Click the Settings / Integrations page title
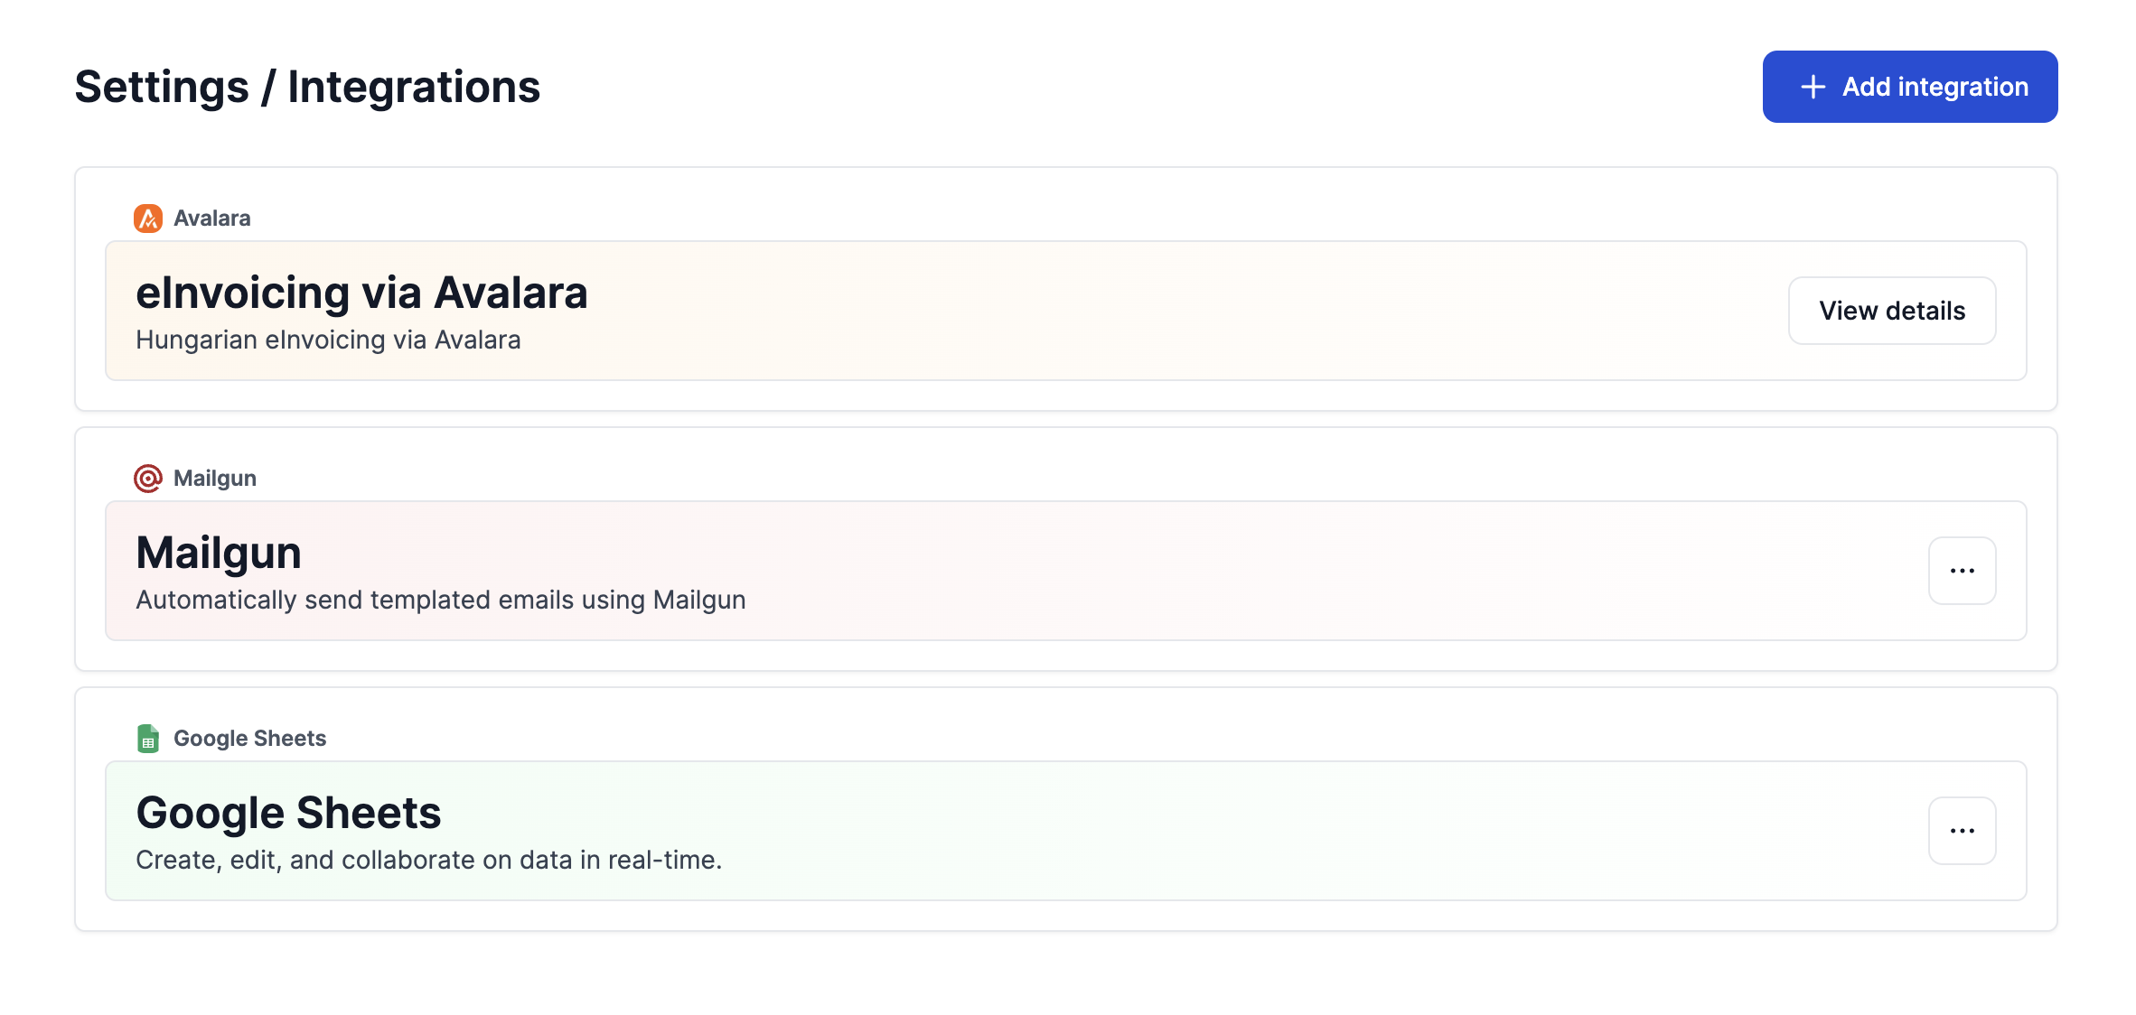The height and width of the screenshot is (1015, 2136). click(x=307, y=87)
